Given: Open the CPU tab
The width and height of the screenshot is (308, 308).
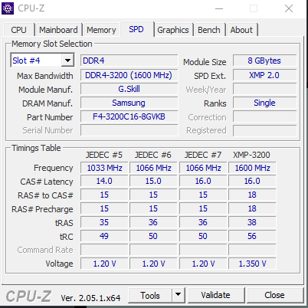Looking at the screenshot, I should [x=18, y=30].
